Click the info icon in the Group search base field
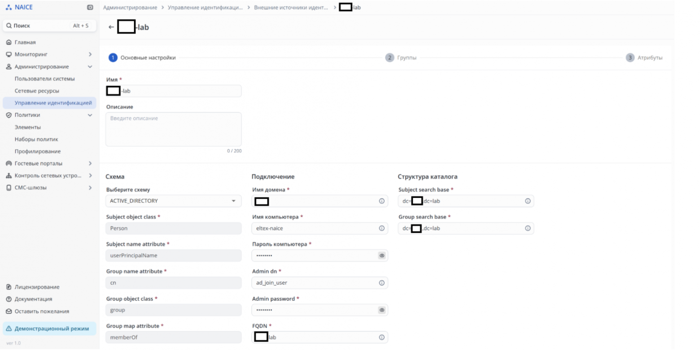The image size is (700, 350). click(528, 228)
